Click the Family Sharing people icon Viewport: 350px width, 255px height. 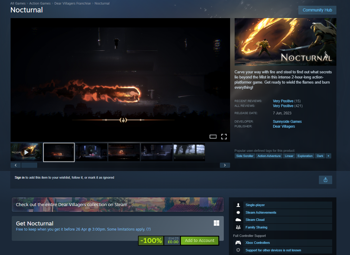click(x=238, y=227)
